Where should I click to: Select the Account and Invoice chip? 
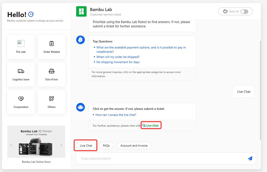pos(134,145)
